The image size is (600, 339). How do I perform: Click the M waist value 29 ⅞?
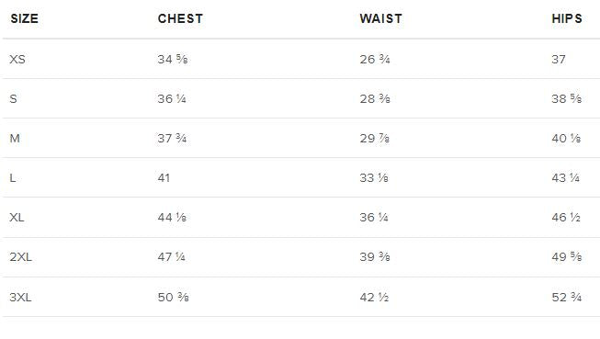pos(374,138)
